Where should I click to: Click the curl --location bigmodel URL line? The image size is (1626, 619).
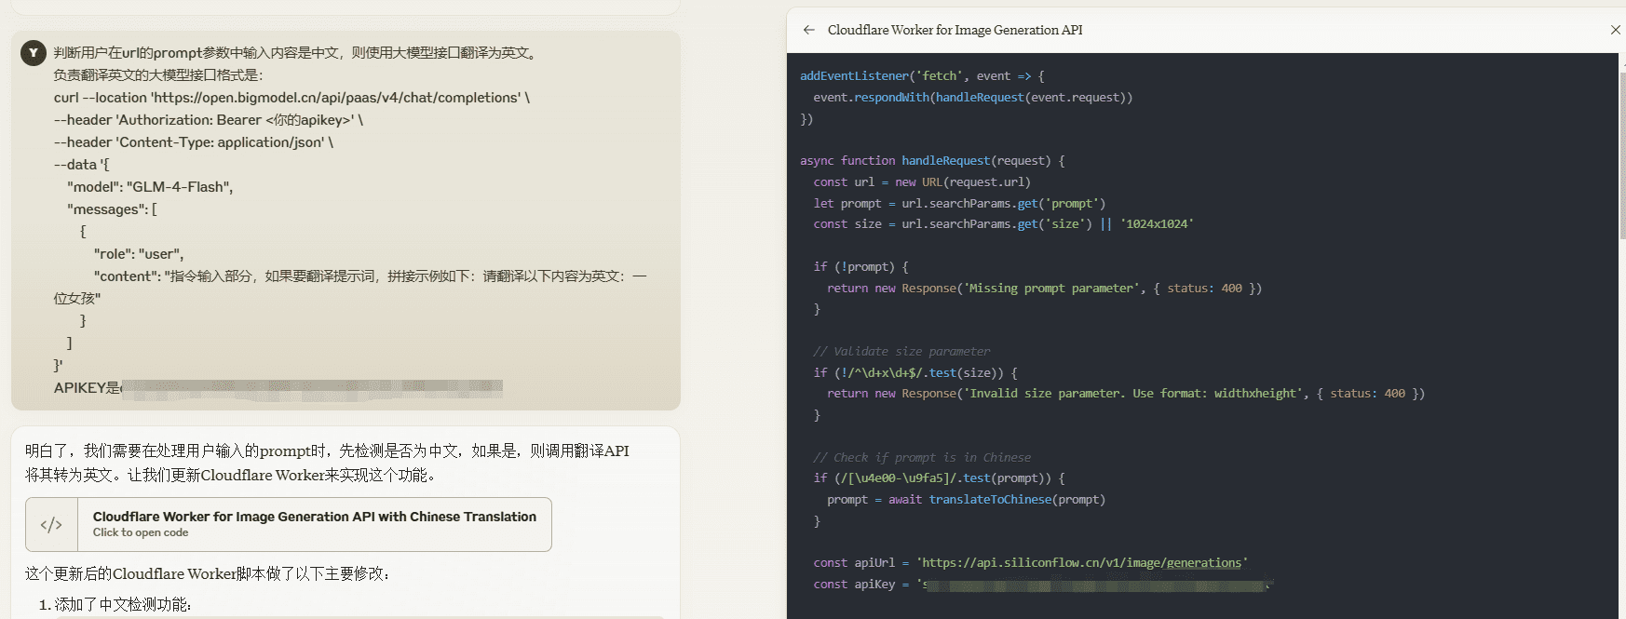point(291,98)
